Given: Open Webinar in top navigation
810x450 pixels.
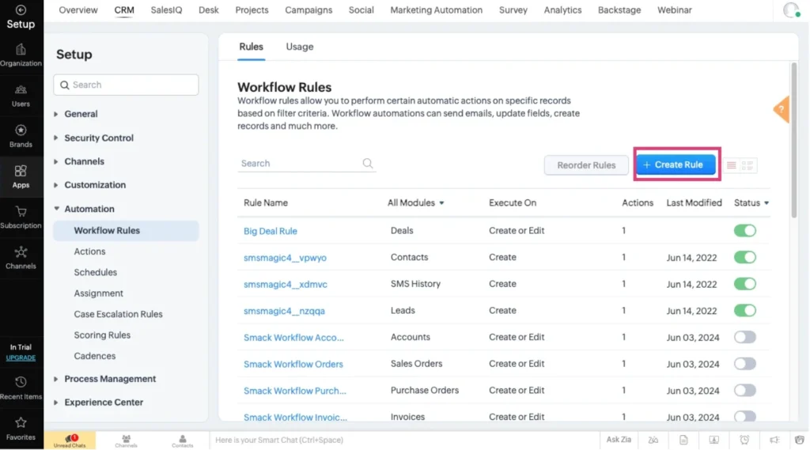Looking at the screenshot, I should [x=674, y=9].
